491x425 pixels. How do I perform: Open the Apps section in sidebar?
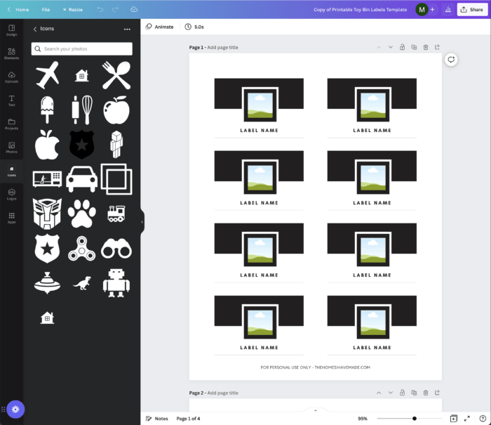[x=11, y=218]
